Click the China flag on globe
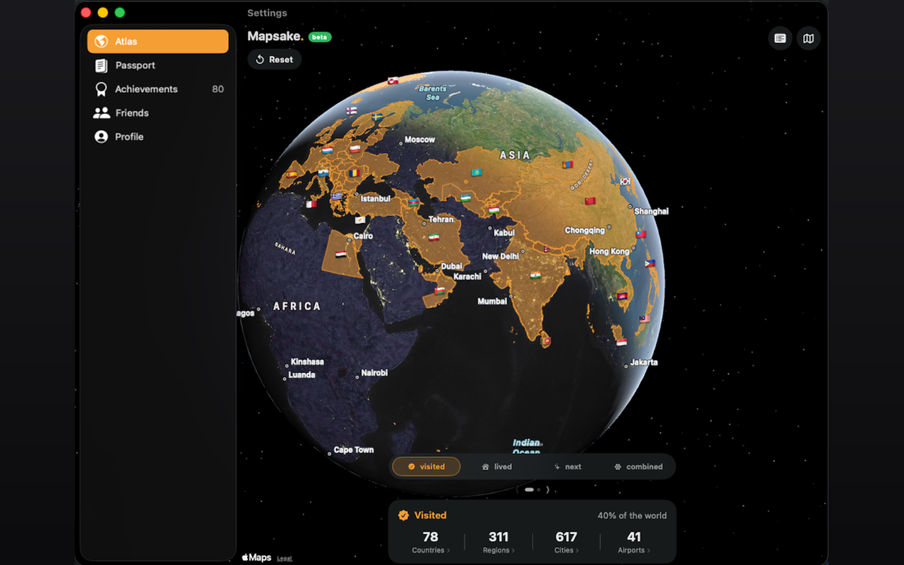 tap(591, 200)
